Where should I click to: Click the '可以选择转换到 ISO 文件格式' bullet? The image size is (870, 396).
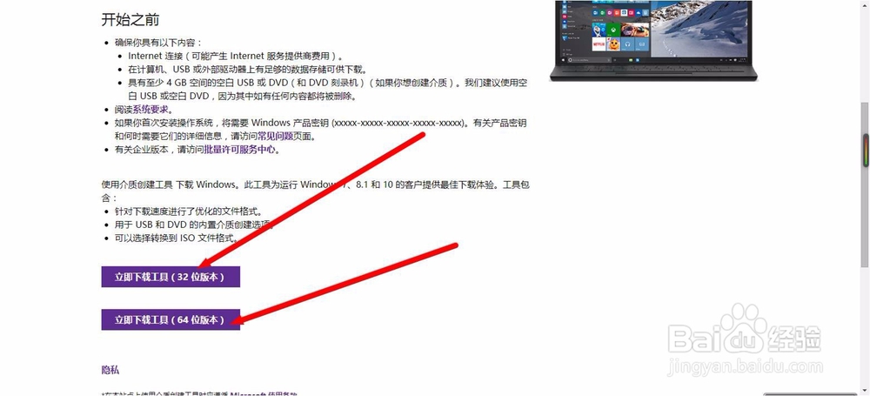coord(177,238)
